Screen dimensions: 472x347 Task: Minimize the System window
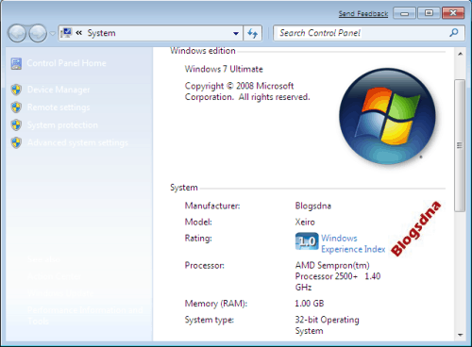[405, 13]
